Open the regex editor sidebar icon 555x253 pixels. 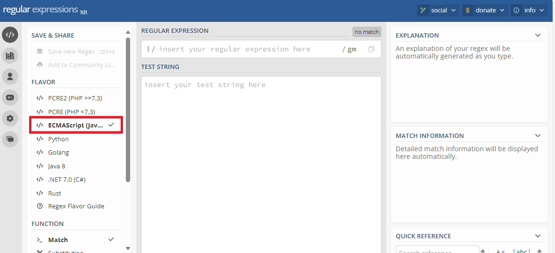coord(10,35)
